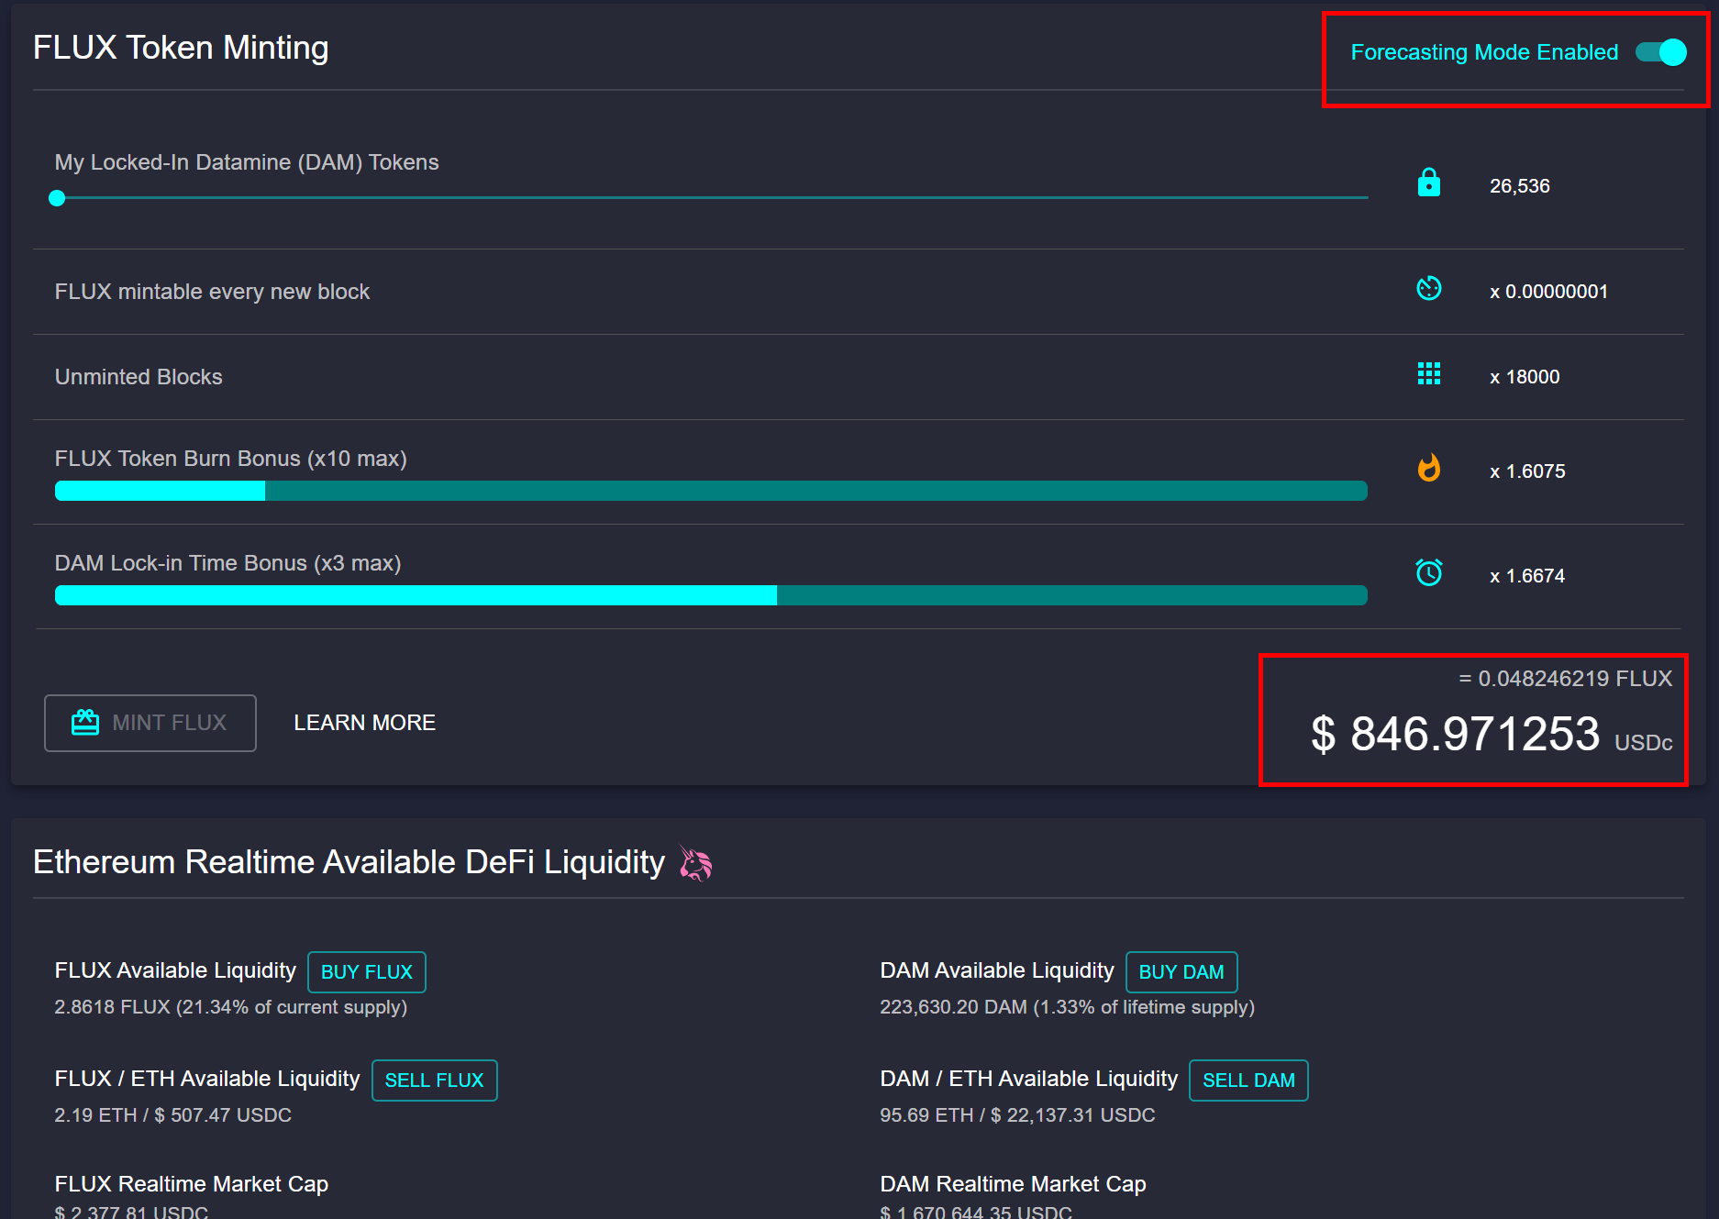Click the Ethereum Realtime Available DeFi Liquidity heading

pyautogui.click(x=349, y=862)
